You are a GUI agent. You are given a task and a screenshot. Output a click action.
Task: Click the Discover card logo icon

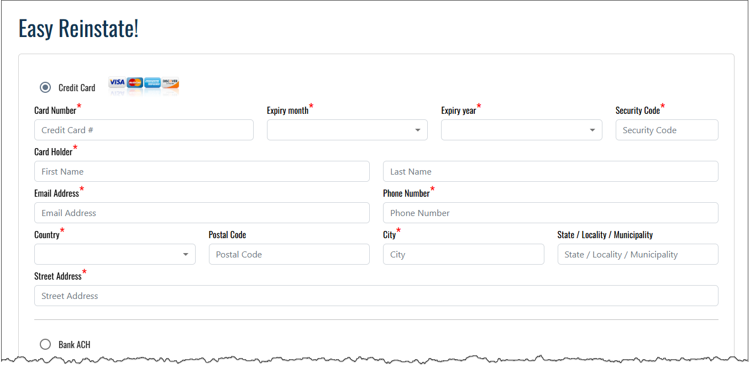170,82
